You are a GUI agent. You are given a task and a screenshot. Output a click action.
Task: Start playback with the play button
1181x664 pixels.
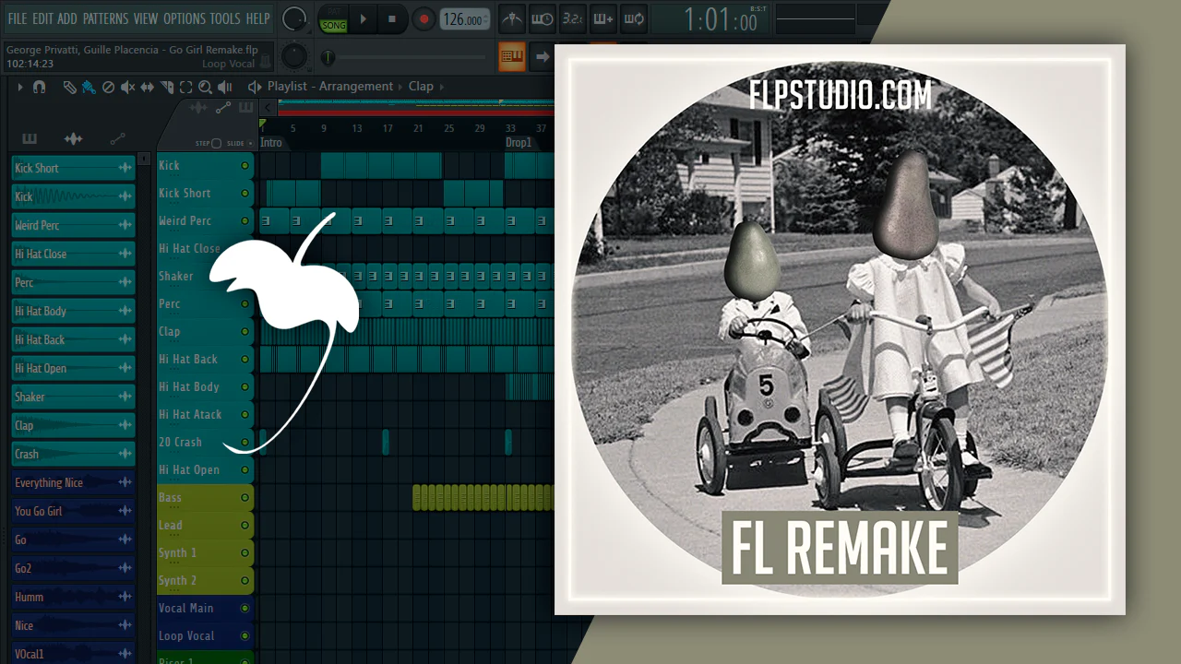tap(364, 18)
